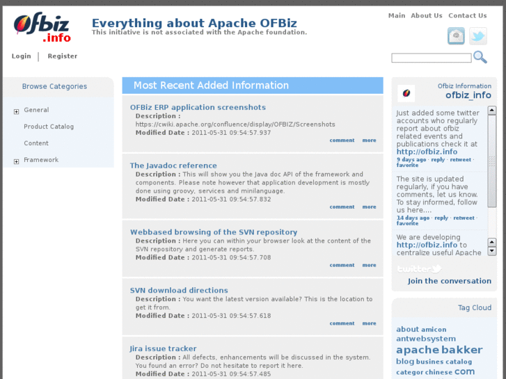Open Webbased browsing of the SVN repository

214,232
